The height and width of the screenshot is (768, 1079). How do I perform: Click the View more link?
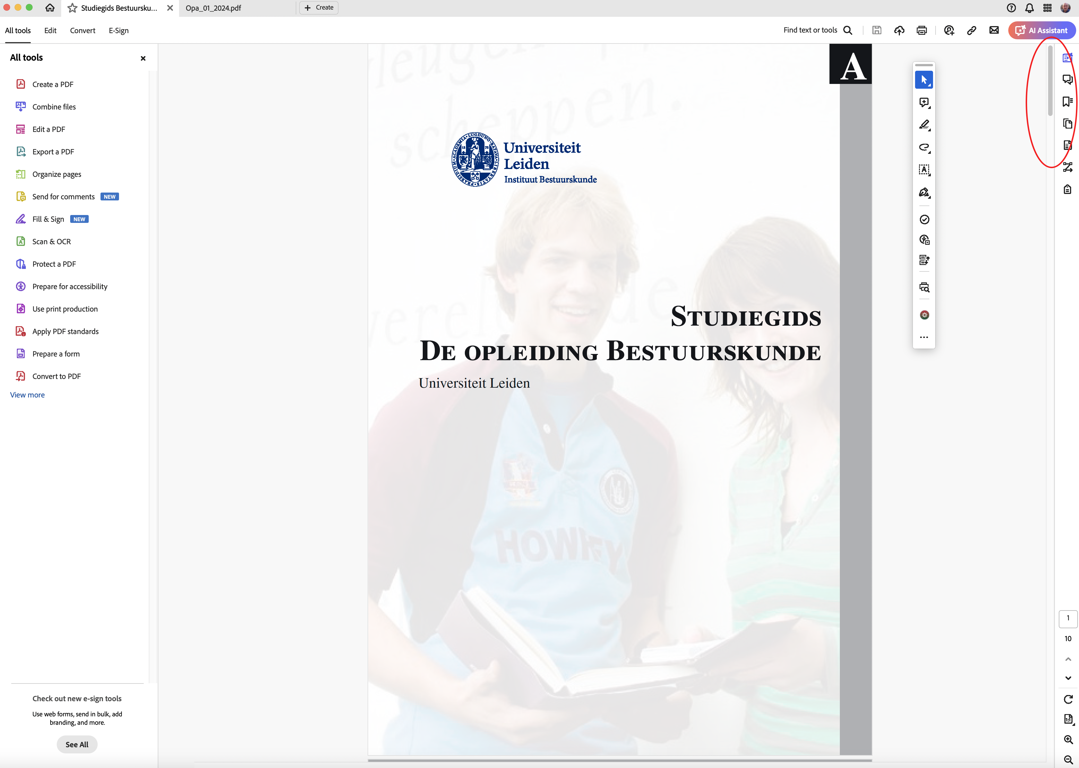point(28,395)
